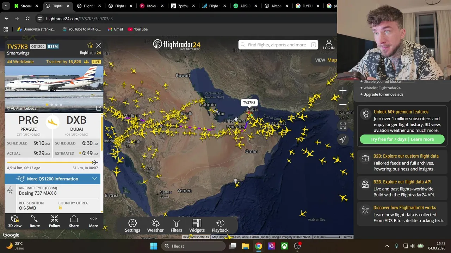The height and width of the screenshot is (253, 451).
Task: Open the tab search dropdown
Action: [x=6, y=6]
